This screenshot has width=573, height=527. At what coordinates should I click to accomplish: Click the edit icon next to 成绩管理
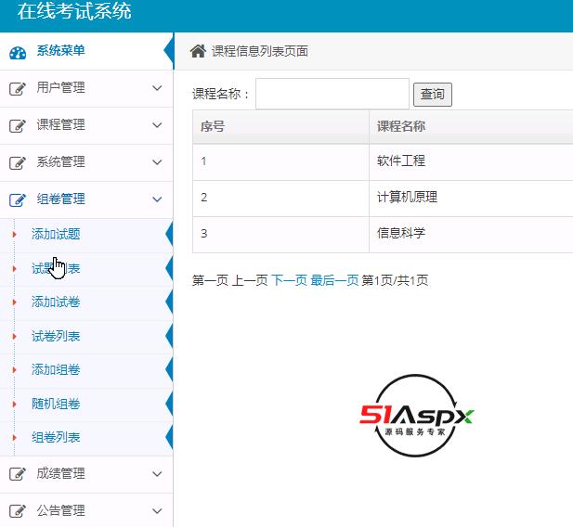coord(18,474)
